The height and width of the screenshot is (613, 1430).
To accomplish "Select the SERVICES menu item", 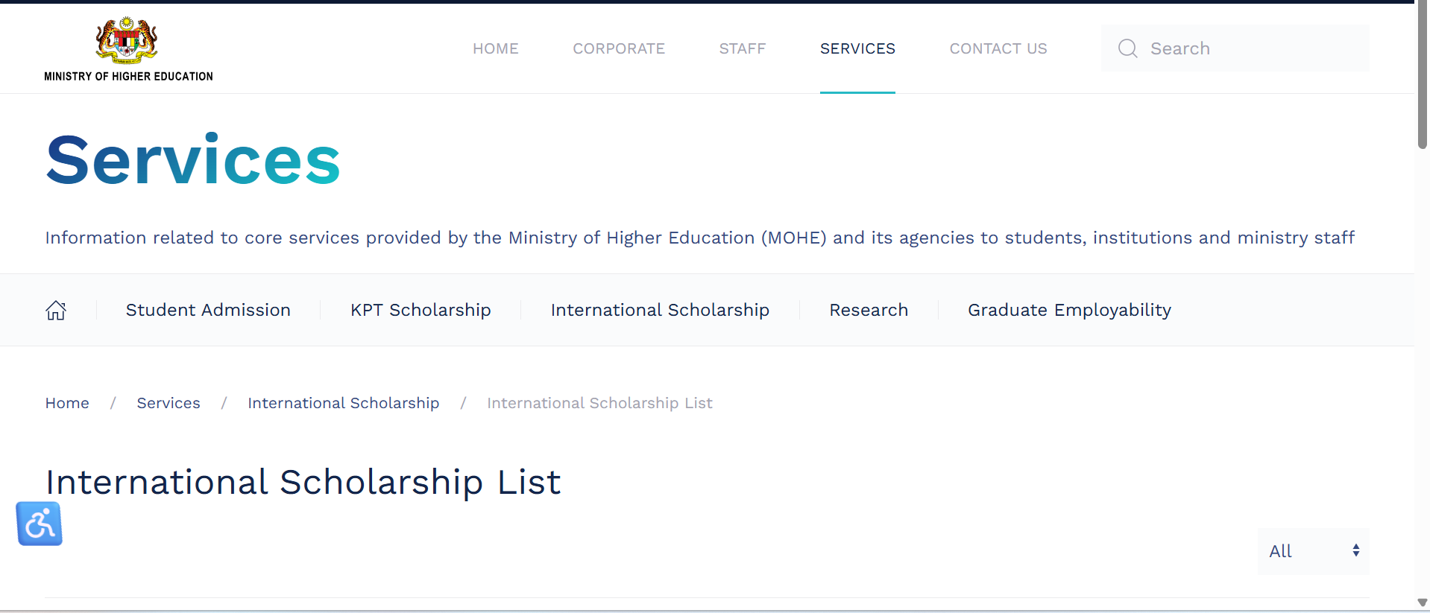I will (x=857, y=48).
